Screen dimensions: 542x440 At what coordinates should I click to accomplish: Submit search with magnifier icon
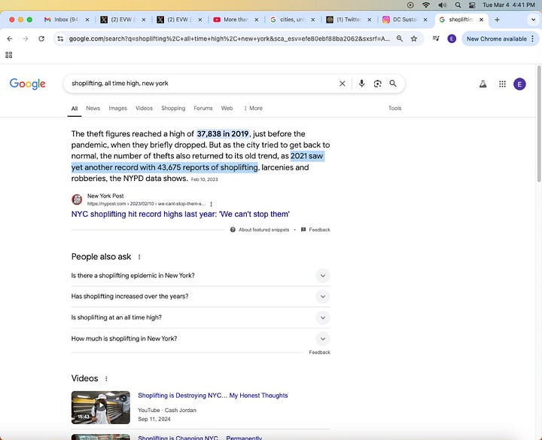coord(393,84)
